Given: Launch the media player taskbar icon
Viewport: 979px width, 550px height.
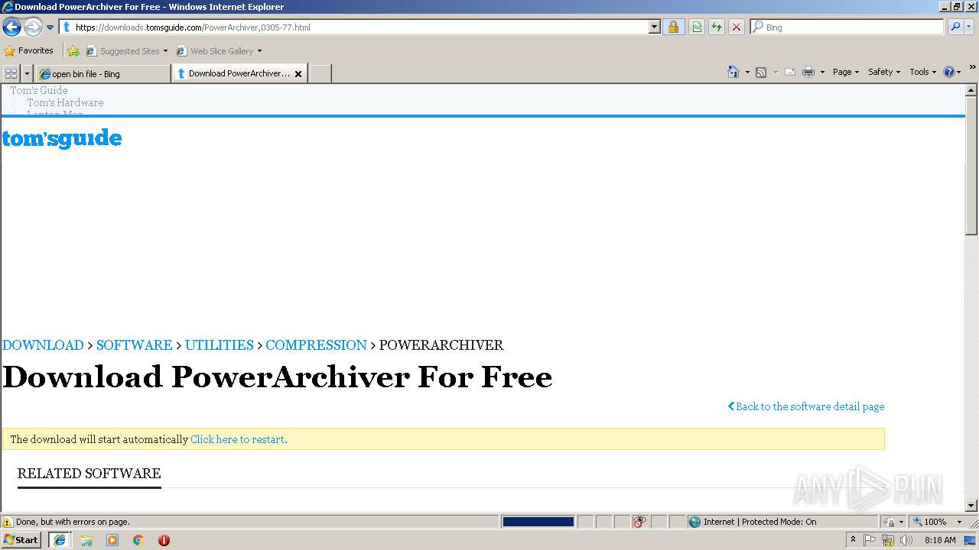Looking at the screenshot, I should (112, 540).
